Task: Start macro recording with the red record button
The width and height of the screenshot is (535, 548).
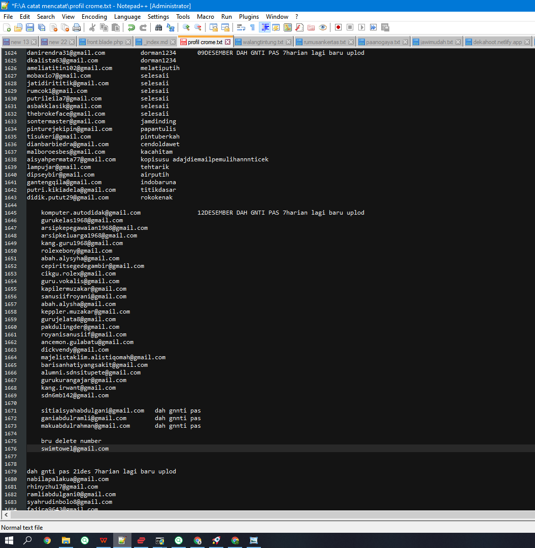Action: (338, 27)
